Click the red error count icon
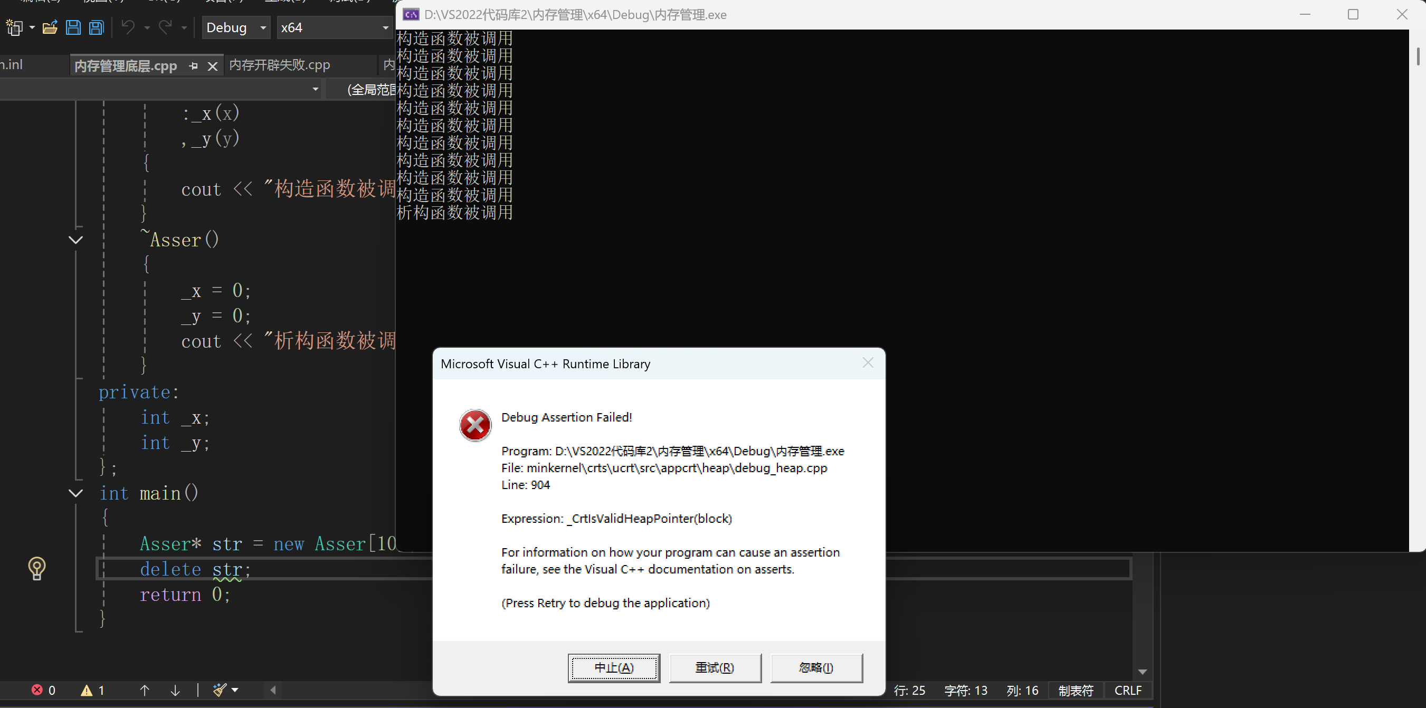This screenshot has height=708, width=1426. pos(37,690)
